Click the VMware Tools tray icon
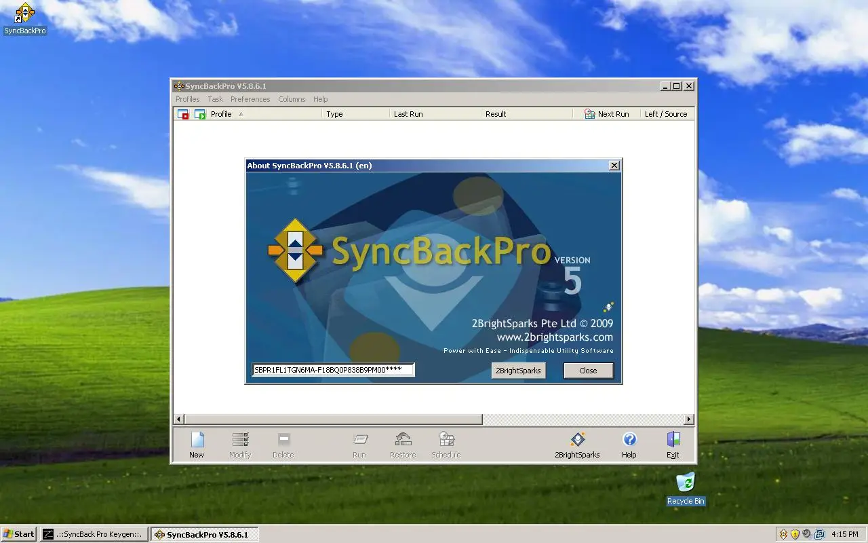Screen dimensions: 868x543 [819, 534]
